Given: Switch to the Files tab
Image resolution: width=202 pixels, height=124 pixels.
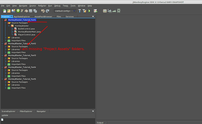Looking at the screenshot, I should coord(59,17).
